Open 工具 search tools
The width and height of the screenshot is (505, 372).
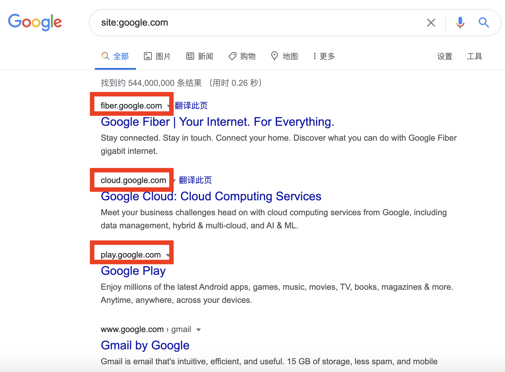point(474,56)
